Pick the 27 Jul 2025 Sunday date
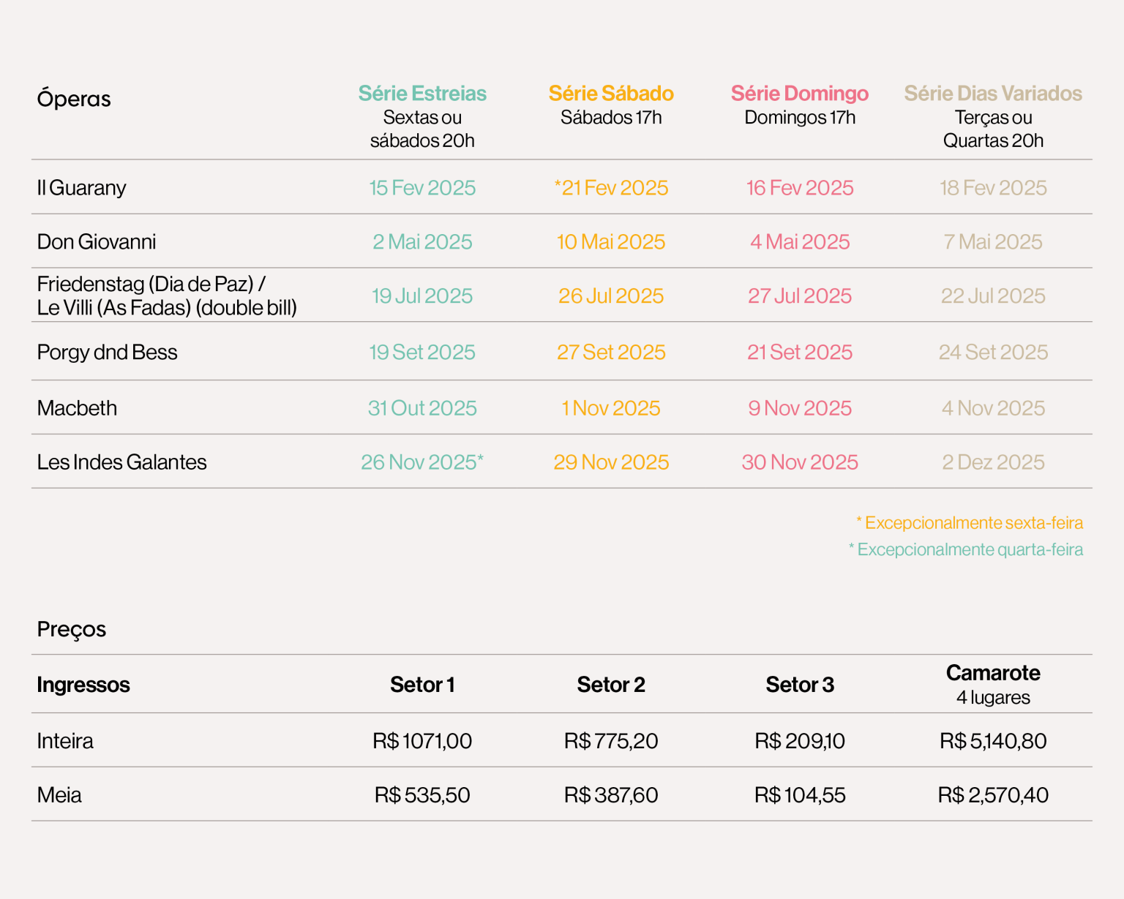 799,296
